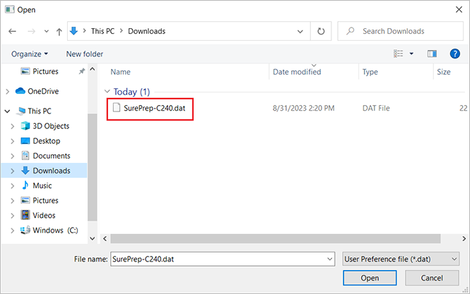Expand the address bar history dropdown
This screenshot has height=294, width=470.
(300, 32)
